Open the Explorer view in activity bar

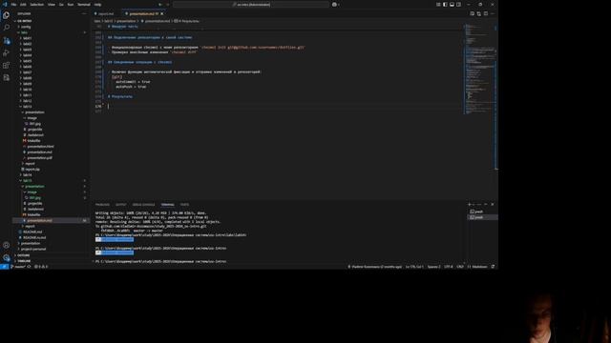(x=6, y=15)
